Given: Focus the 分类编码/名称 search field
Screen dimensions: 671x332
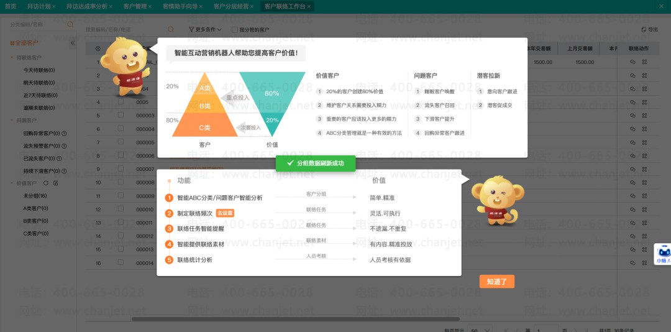Looking at the screenshot, I should (x=38, y=24).
